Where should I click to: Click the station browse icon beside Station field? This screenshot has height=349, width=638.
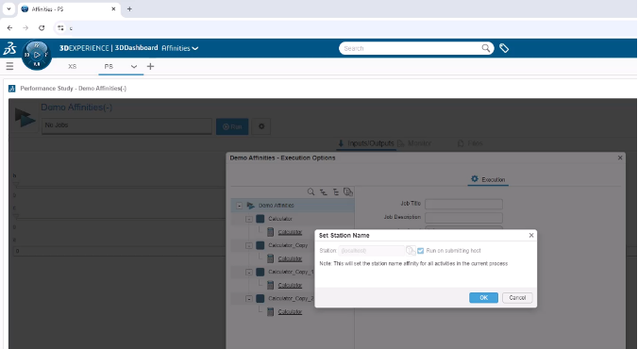pos(411,250)
